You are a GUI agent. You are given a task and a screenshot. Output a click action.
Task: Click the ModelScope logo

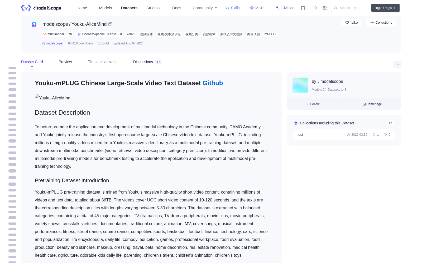point(41,8)
